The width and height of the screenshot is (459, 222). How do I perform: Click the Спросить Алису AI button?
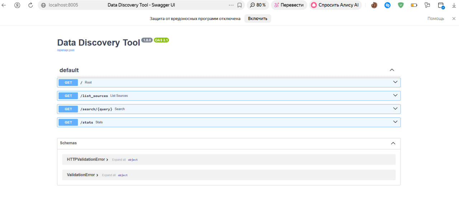[x=335, y=5]
